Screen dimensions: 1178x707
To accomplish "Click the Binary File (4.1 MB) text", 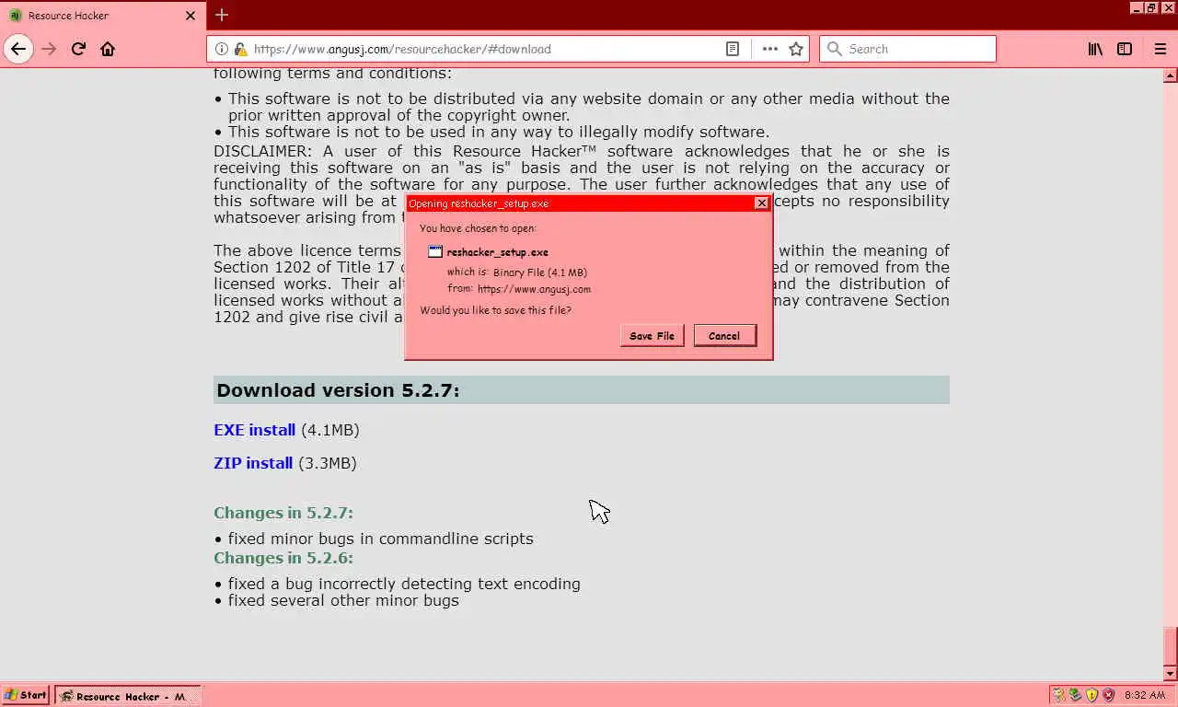I will [x=540, y=272].
